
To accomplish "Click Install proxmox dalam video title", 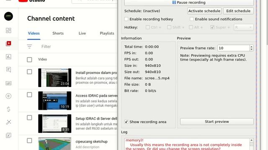I will (96, 73).
